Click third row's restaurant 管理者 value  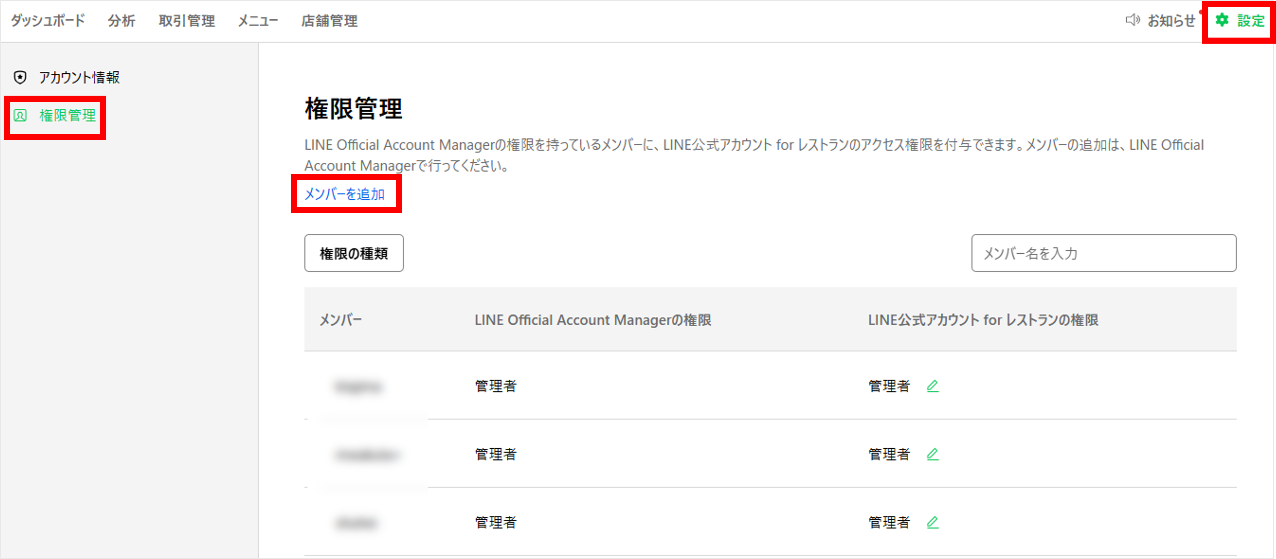pyautogui.click(x=889, y=522)
